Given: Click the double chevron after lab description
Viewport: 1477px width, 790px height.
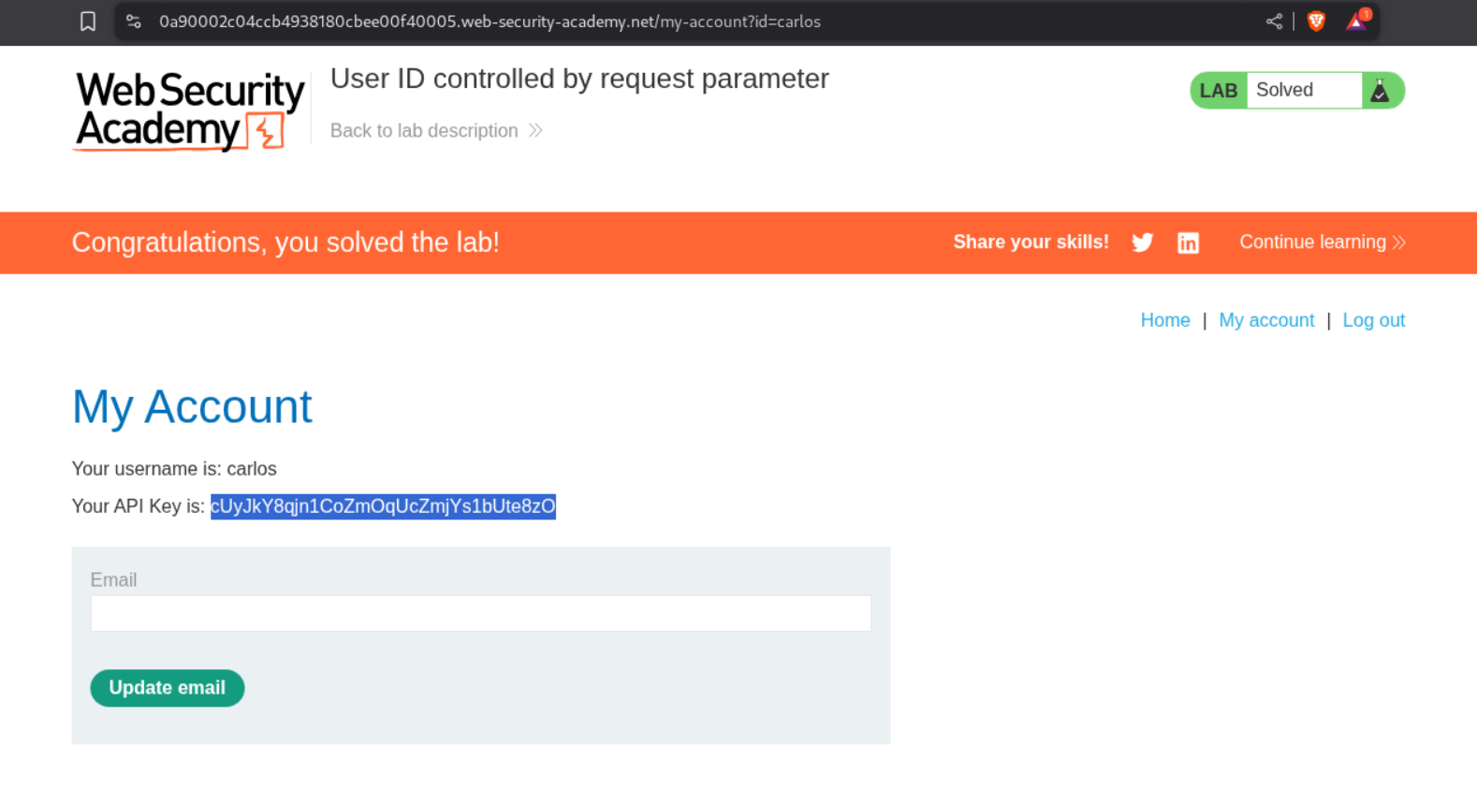Looking at the screenshot, I should pos(535,130).
